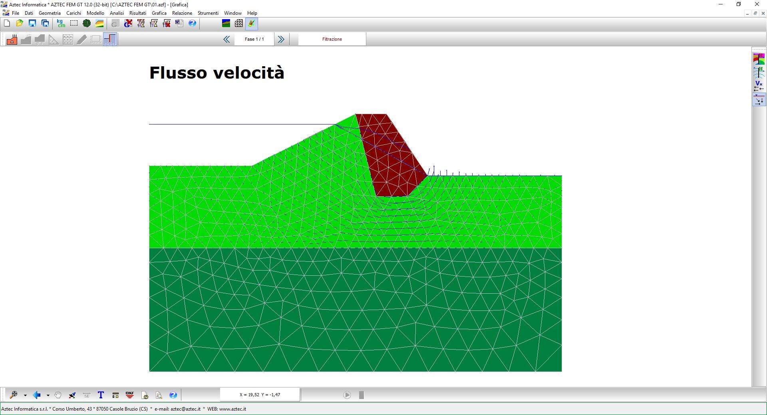The image size is (767, 415).
Task: Open the Risultati menu
Action: pyautogui.click(x=138, y=13)
